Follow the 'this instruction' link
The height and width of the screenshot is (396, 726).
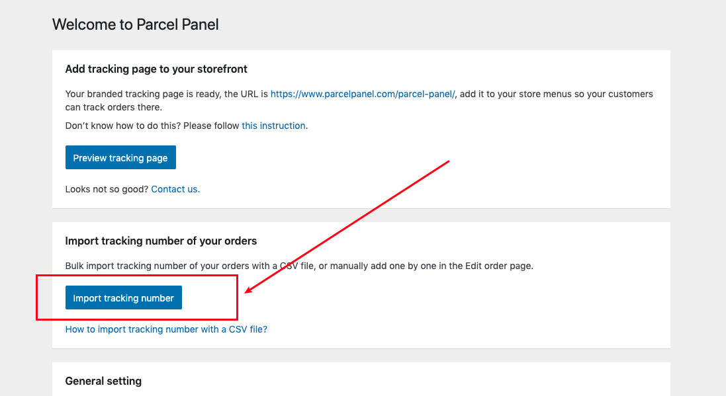point(273,126)
